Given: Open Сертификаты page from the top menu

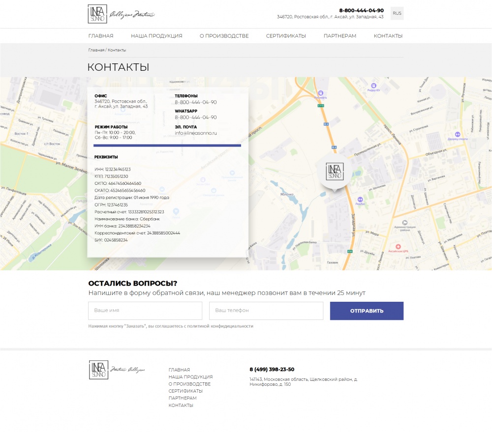Looking at the screenshot, I should [x=286, y=36].
